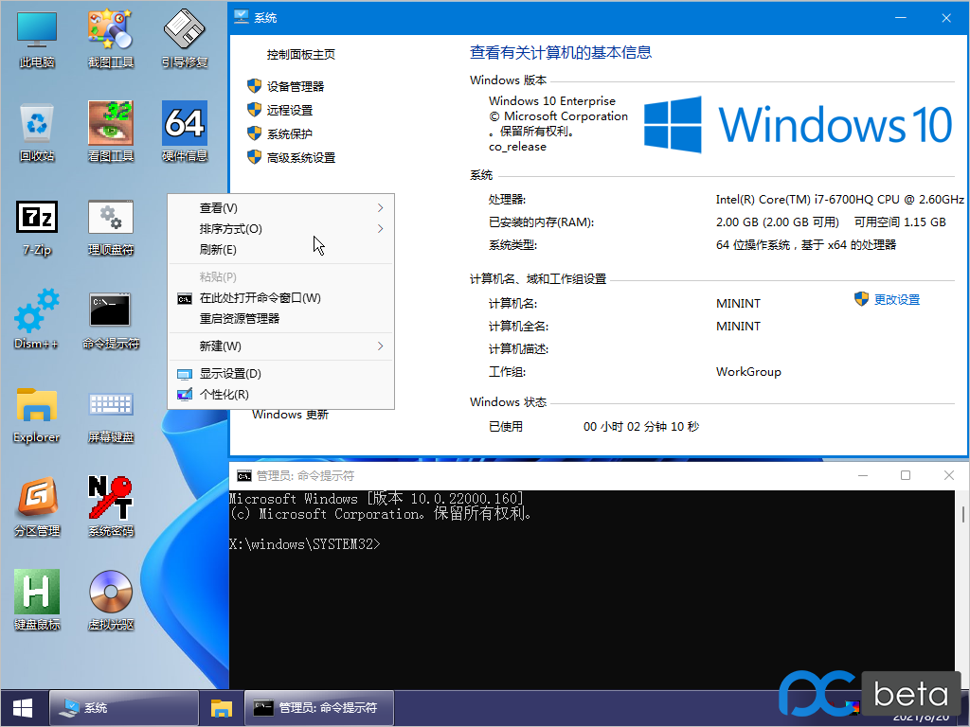
Task: Select 在此处打开命令窗口(W) menu entry
Action: pos(281,298)
